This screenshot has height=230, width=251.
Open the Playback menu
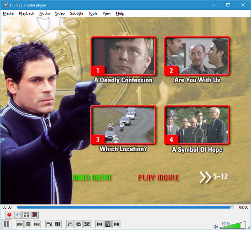[26, 13]
